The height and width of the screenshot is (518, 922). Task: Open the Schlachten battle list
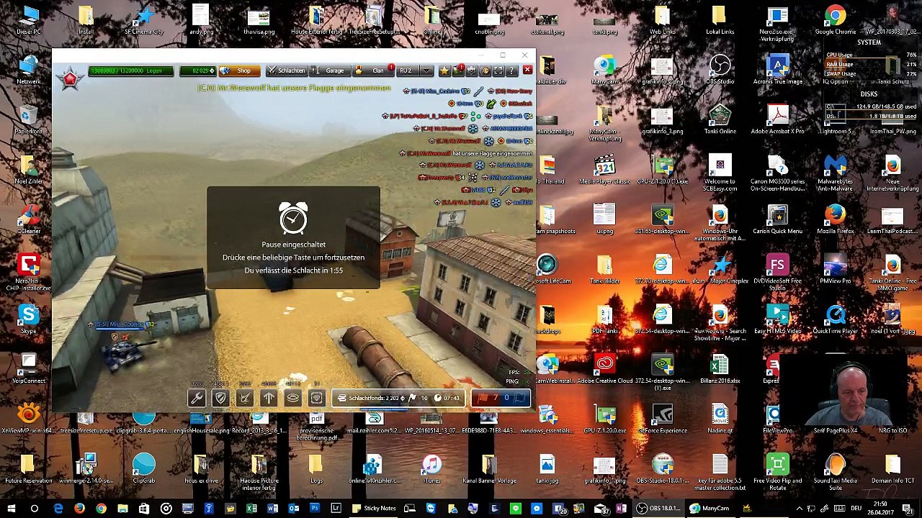(x=285, y=71)
